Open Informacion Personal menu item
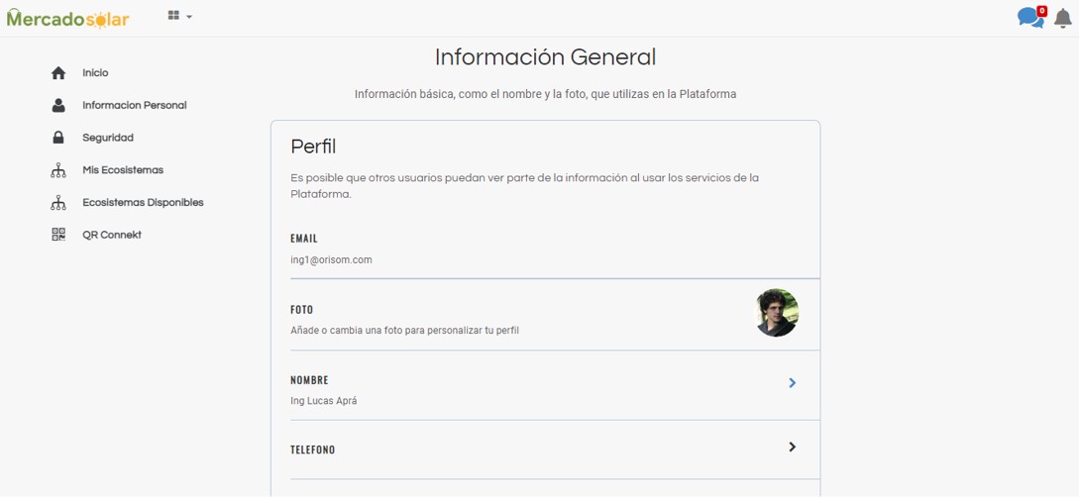 (x=134, y=106)
